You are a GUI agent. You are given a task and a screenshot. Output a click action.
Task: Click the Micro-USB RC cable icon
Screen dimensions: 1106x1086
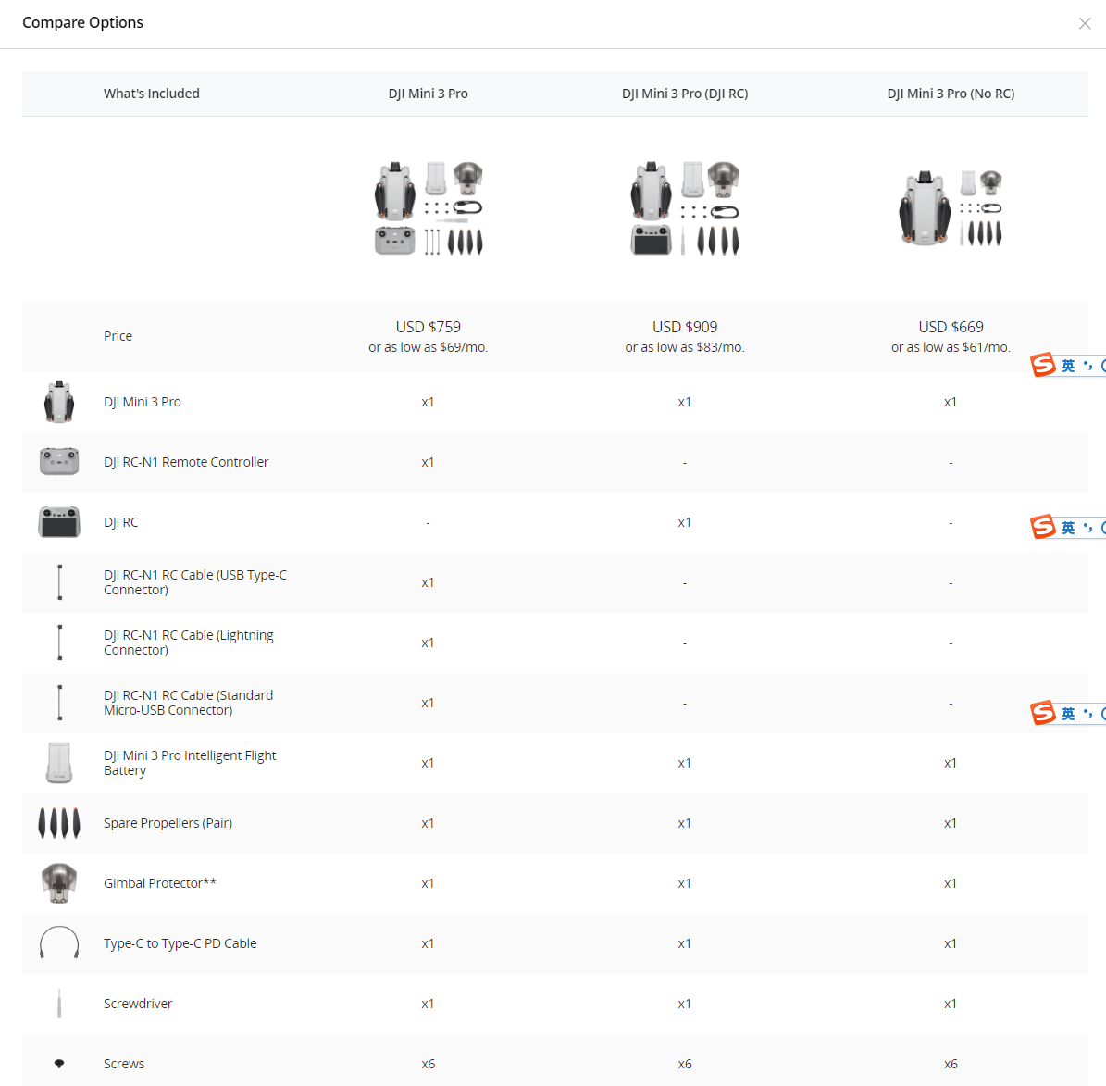pyautogui.click(x=59, y=703)
